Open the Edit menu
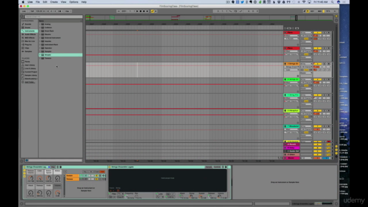The width and height of the screenshot is (368, 207). tap(45, 2)
